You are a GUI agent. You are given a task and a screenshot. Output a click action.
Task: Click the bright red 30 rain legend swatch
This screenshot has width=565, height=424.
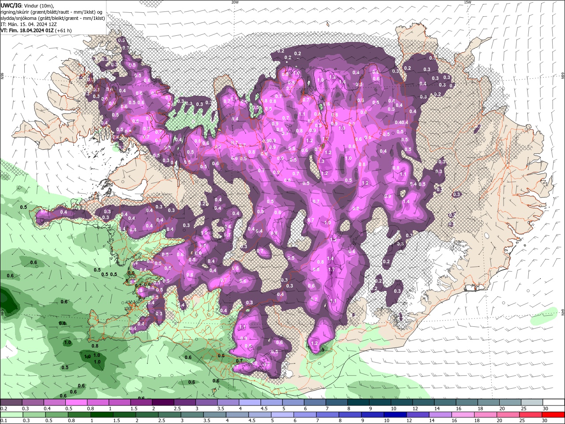(554, 415)
